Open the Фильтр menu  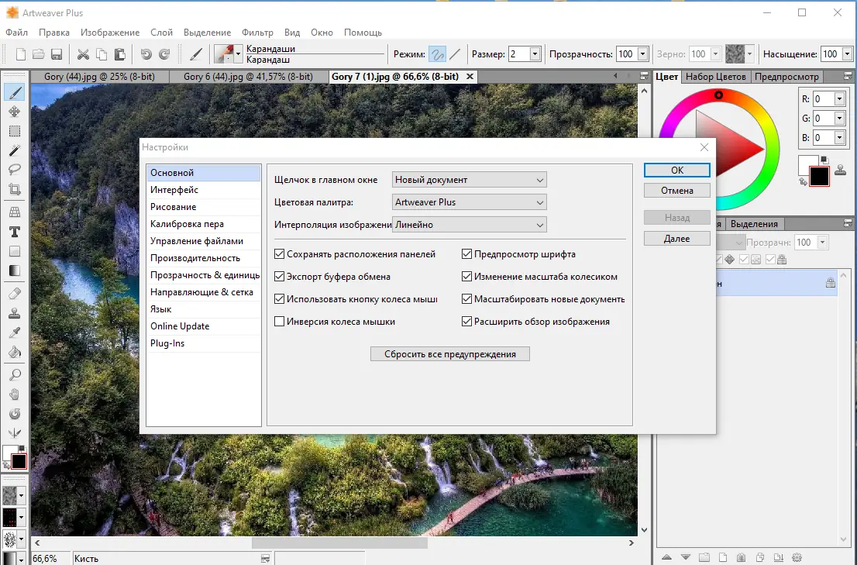(257, 33)
